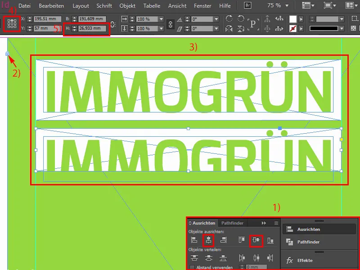Click the select next object icon
Screen dimensions: 360x270
[x=279, y=29]
